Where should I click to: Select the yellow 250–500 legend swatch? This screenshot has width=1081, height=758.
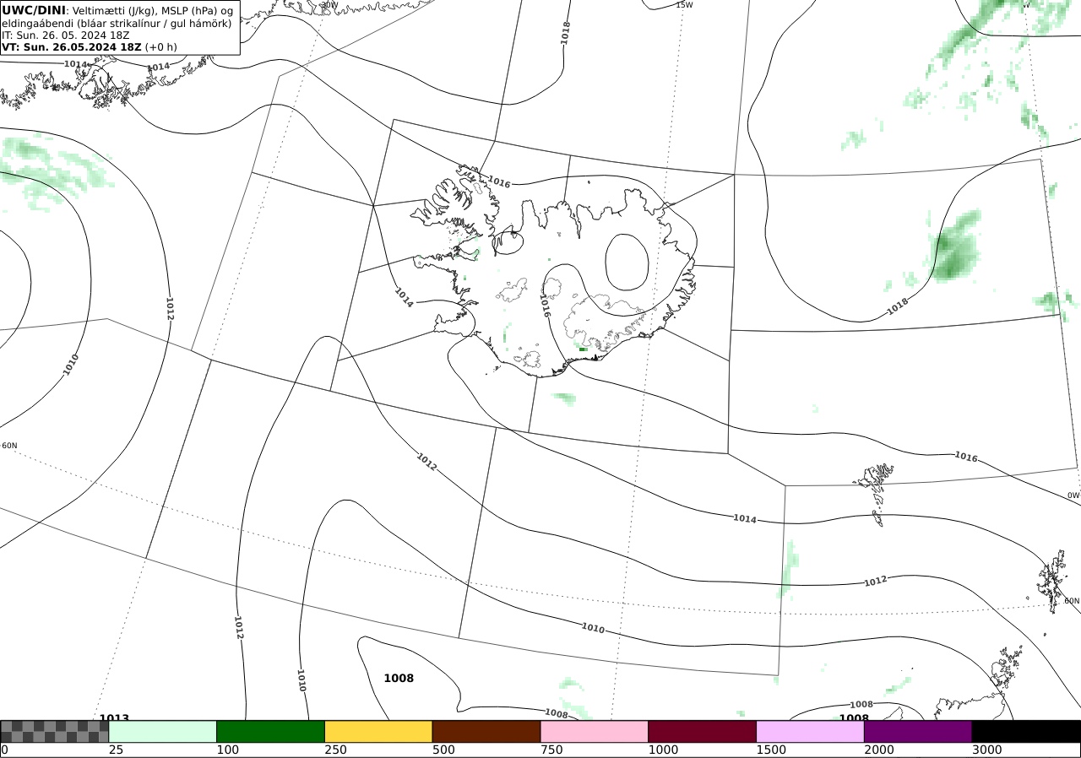click(x=378, y=731)
